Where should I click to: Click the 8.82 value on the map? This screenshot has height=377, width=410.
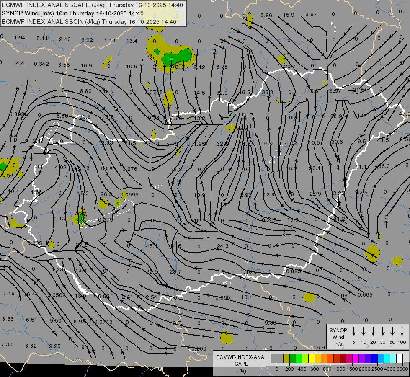(31, 346)
